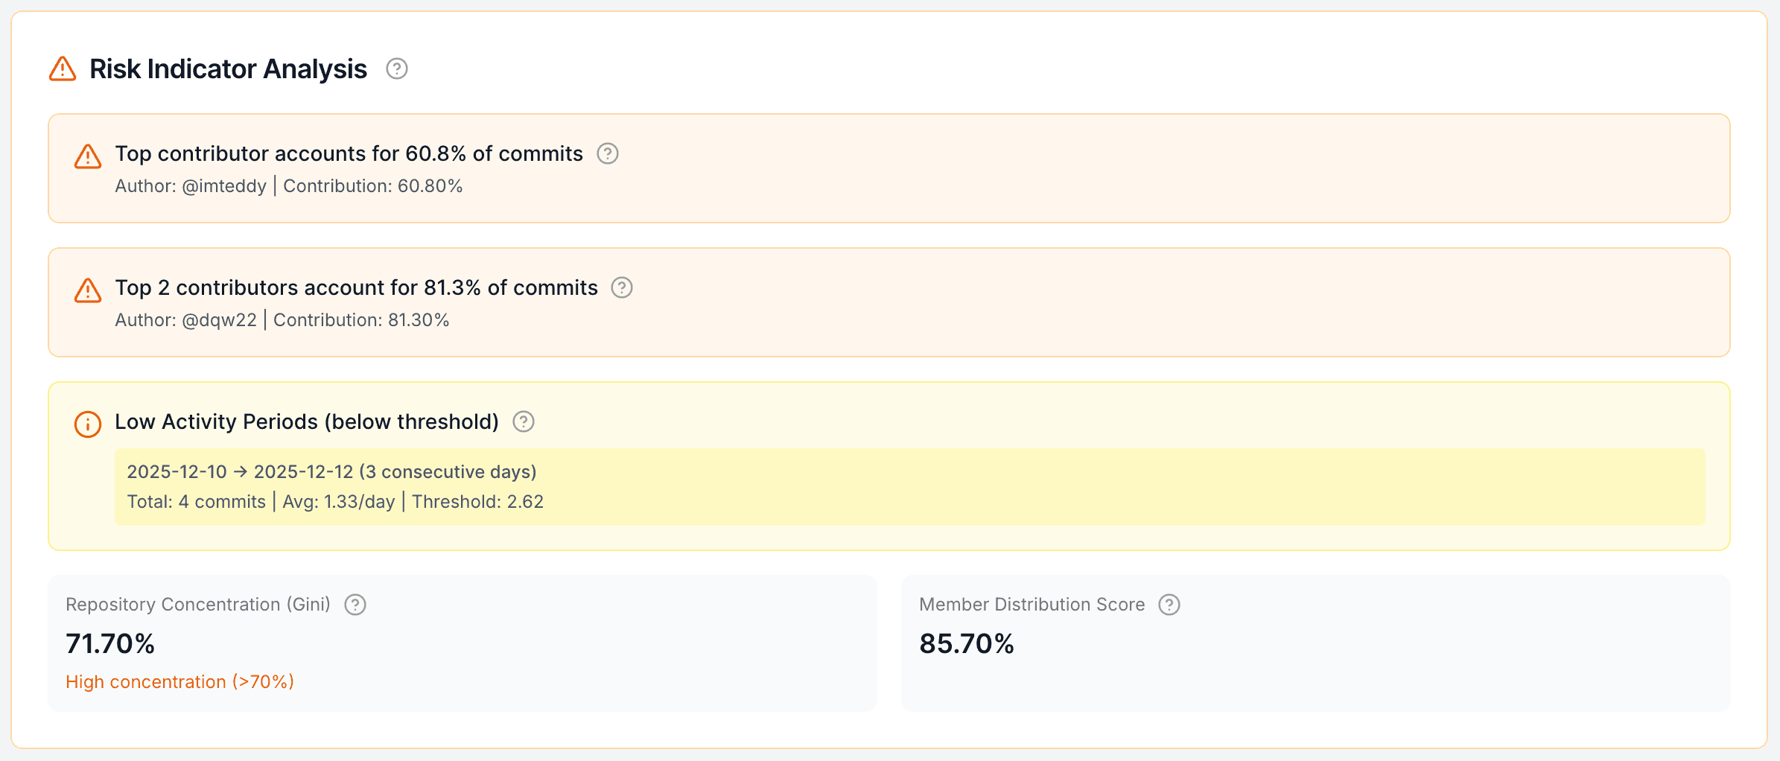Click info icon on Low Activity Periods

pos(88,424)
